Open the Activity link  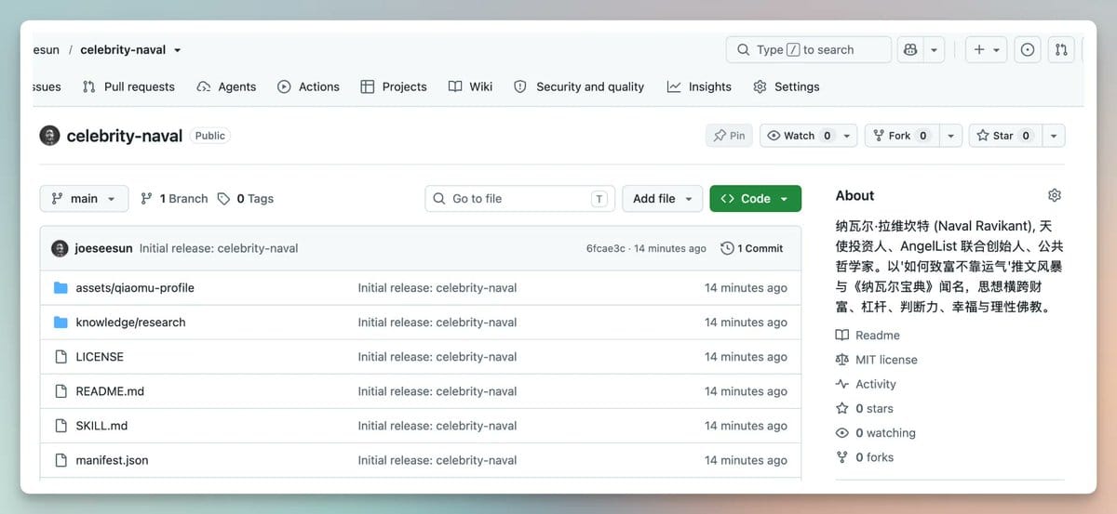point(866,384)
